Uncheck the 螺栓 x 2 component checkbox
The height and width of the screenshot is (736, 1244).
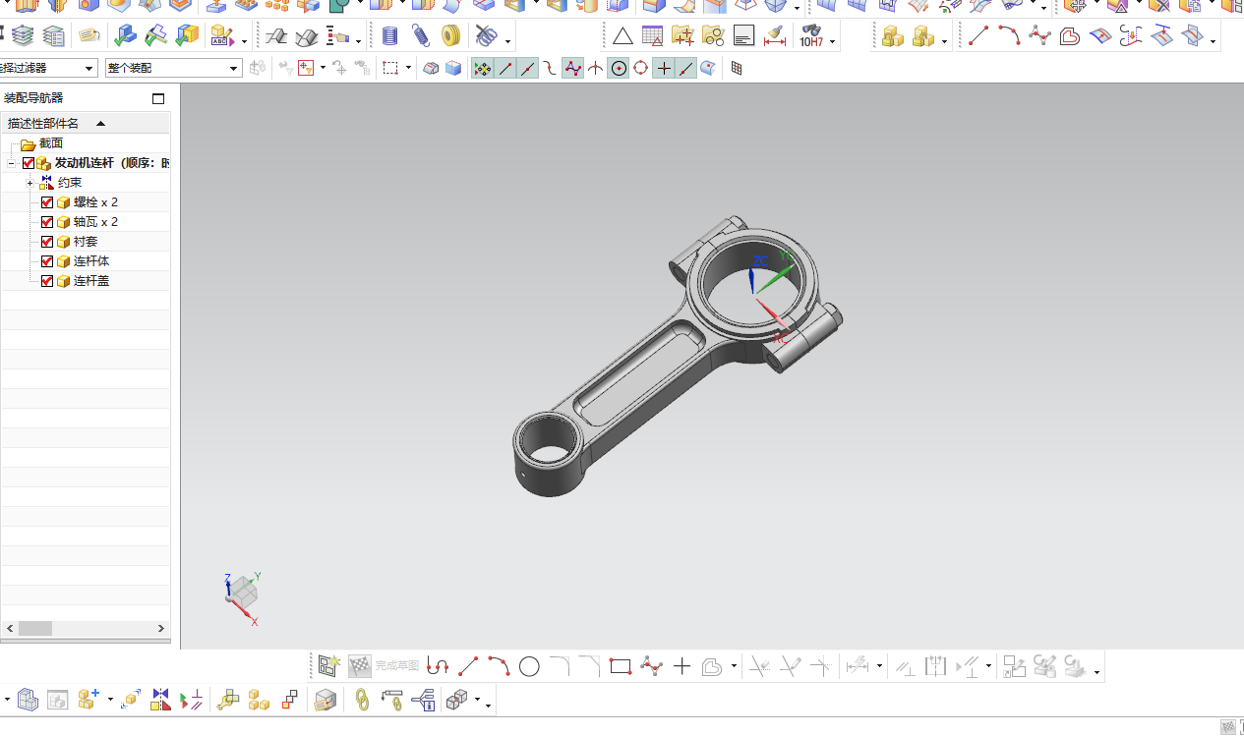click(x=47, y=202)
